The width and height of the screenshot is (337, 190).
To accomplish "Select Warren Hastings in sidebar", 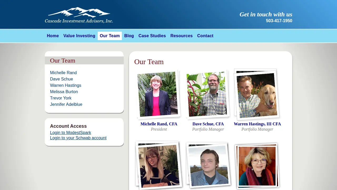I will click(x=66, y=85).
